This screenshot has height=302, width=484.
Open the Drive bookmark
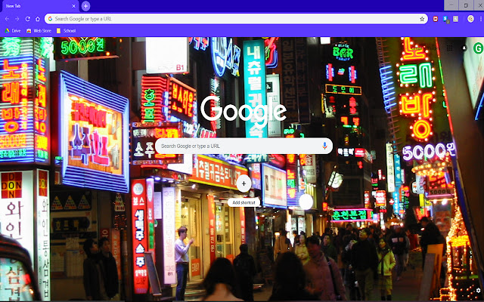coord(13,31)
